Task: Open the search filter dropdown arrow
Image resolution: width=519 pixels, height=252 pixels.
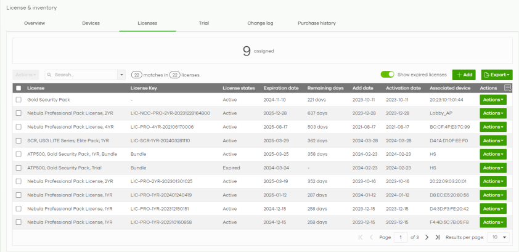Action: pos(121,75)
